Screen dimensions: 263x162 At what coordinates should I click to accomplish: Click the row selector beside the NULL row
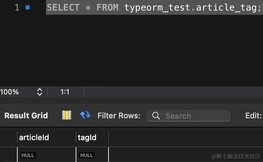click(8, 155)
